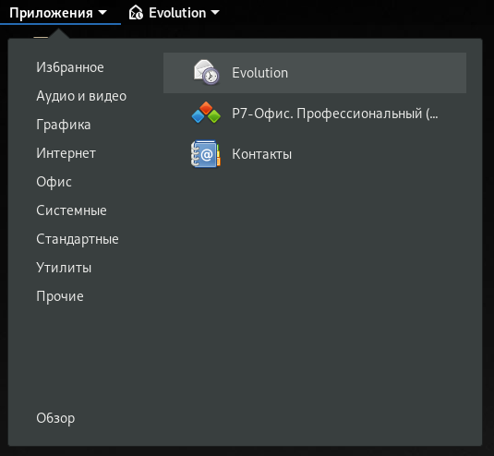Open the Приложения menu dropdown arrow

102,13
